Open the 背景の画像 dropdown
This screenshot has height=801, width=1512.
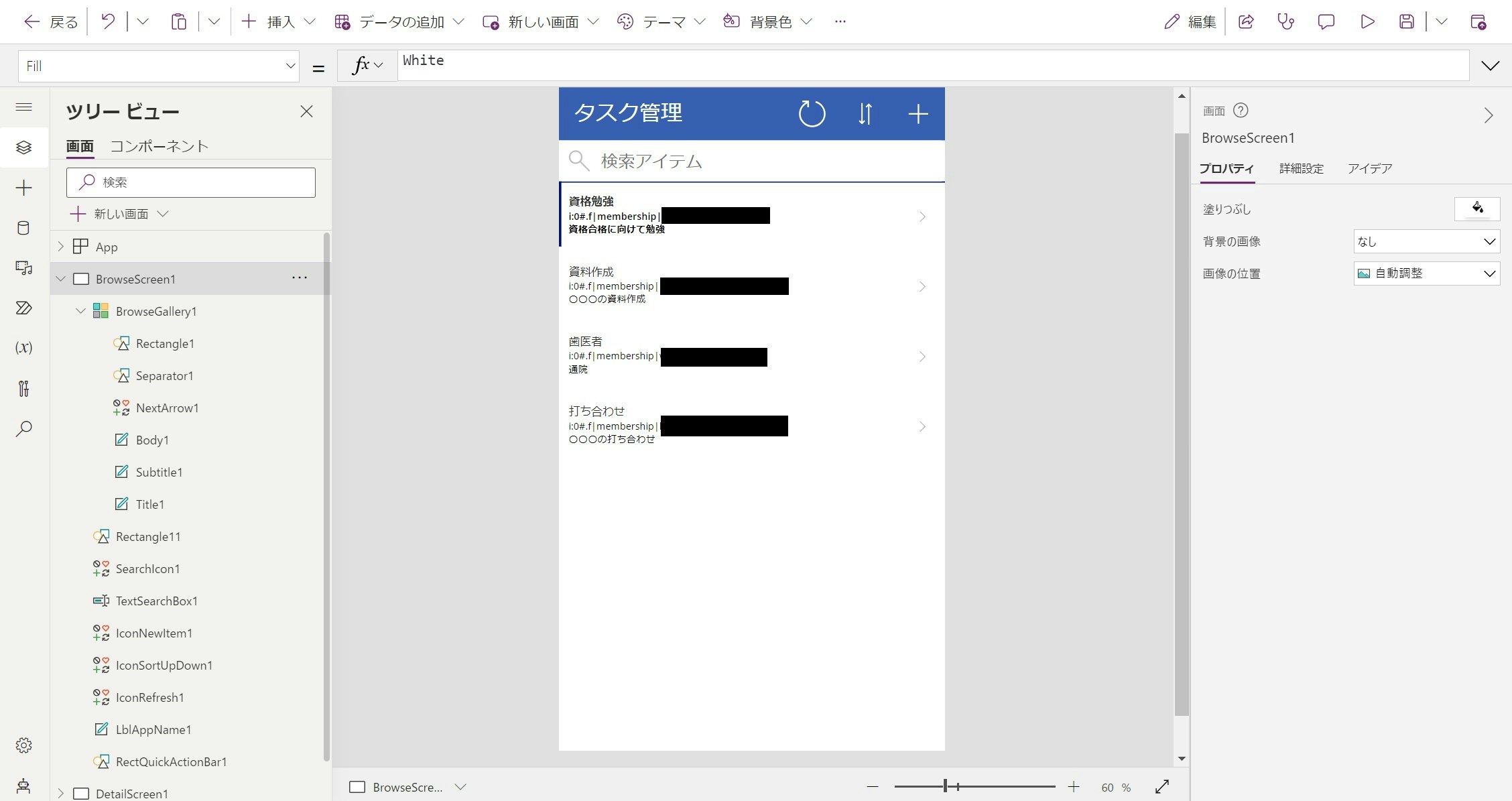coord(1426,241)
